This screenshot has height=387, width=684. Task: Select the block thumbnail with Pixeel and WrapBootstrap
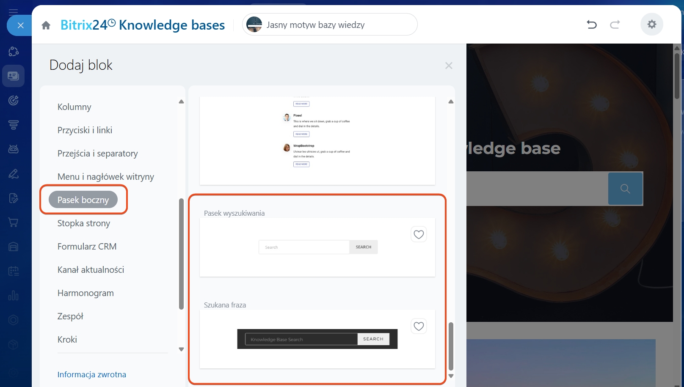pyautogui.click(x=317, y=140)
